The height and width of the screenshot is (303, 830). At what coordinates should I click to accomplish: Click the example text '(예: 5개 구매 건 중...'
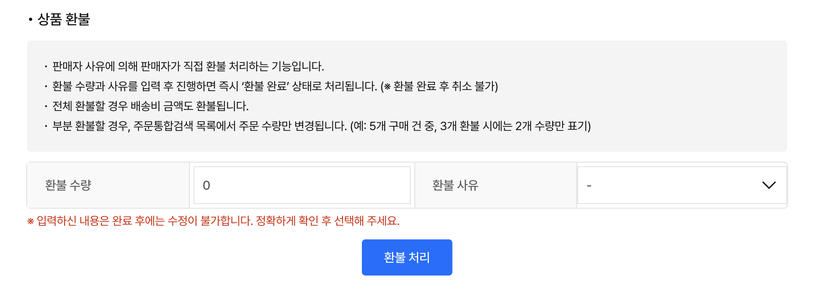pyautogui.click(x=470, y=126)
